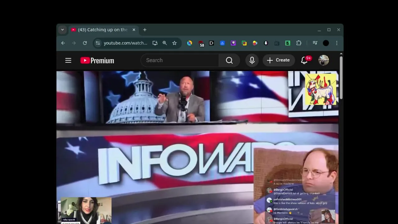The image size is (398, 224).
Task: Open the Extensions puzzle piece menu
Action: tap(299, 43)
